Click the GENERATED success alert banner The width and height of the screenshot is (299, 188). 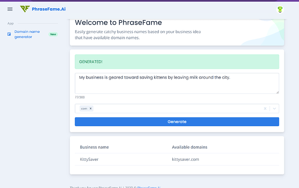click(177, 61)
